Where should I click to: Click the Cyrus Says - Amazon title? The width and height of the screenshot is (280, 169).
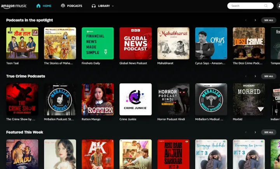click(210, 63)
